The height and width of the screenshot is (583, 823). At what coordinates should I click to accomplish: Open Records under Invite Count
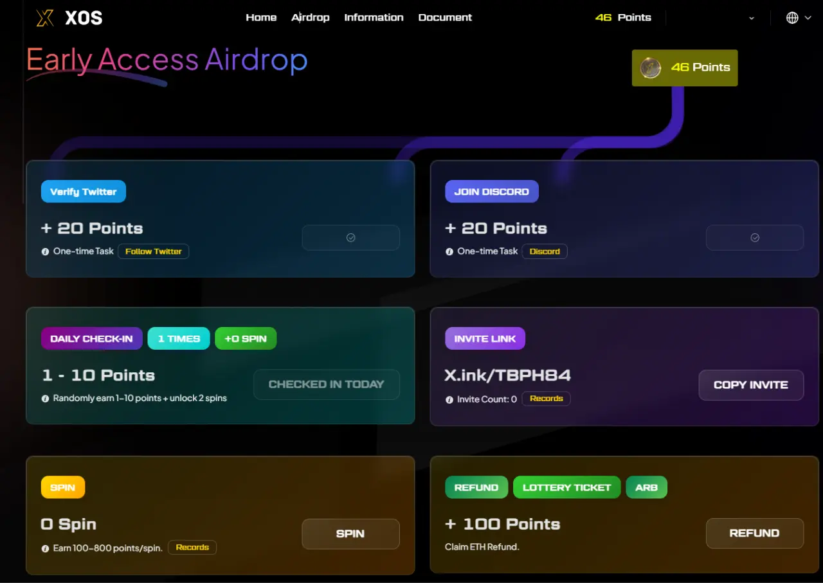[547, 399]
